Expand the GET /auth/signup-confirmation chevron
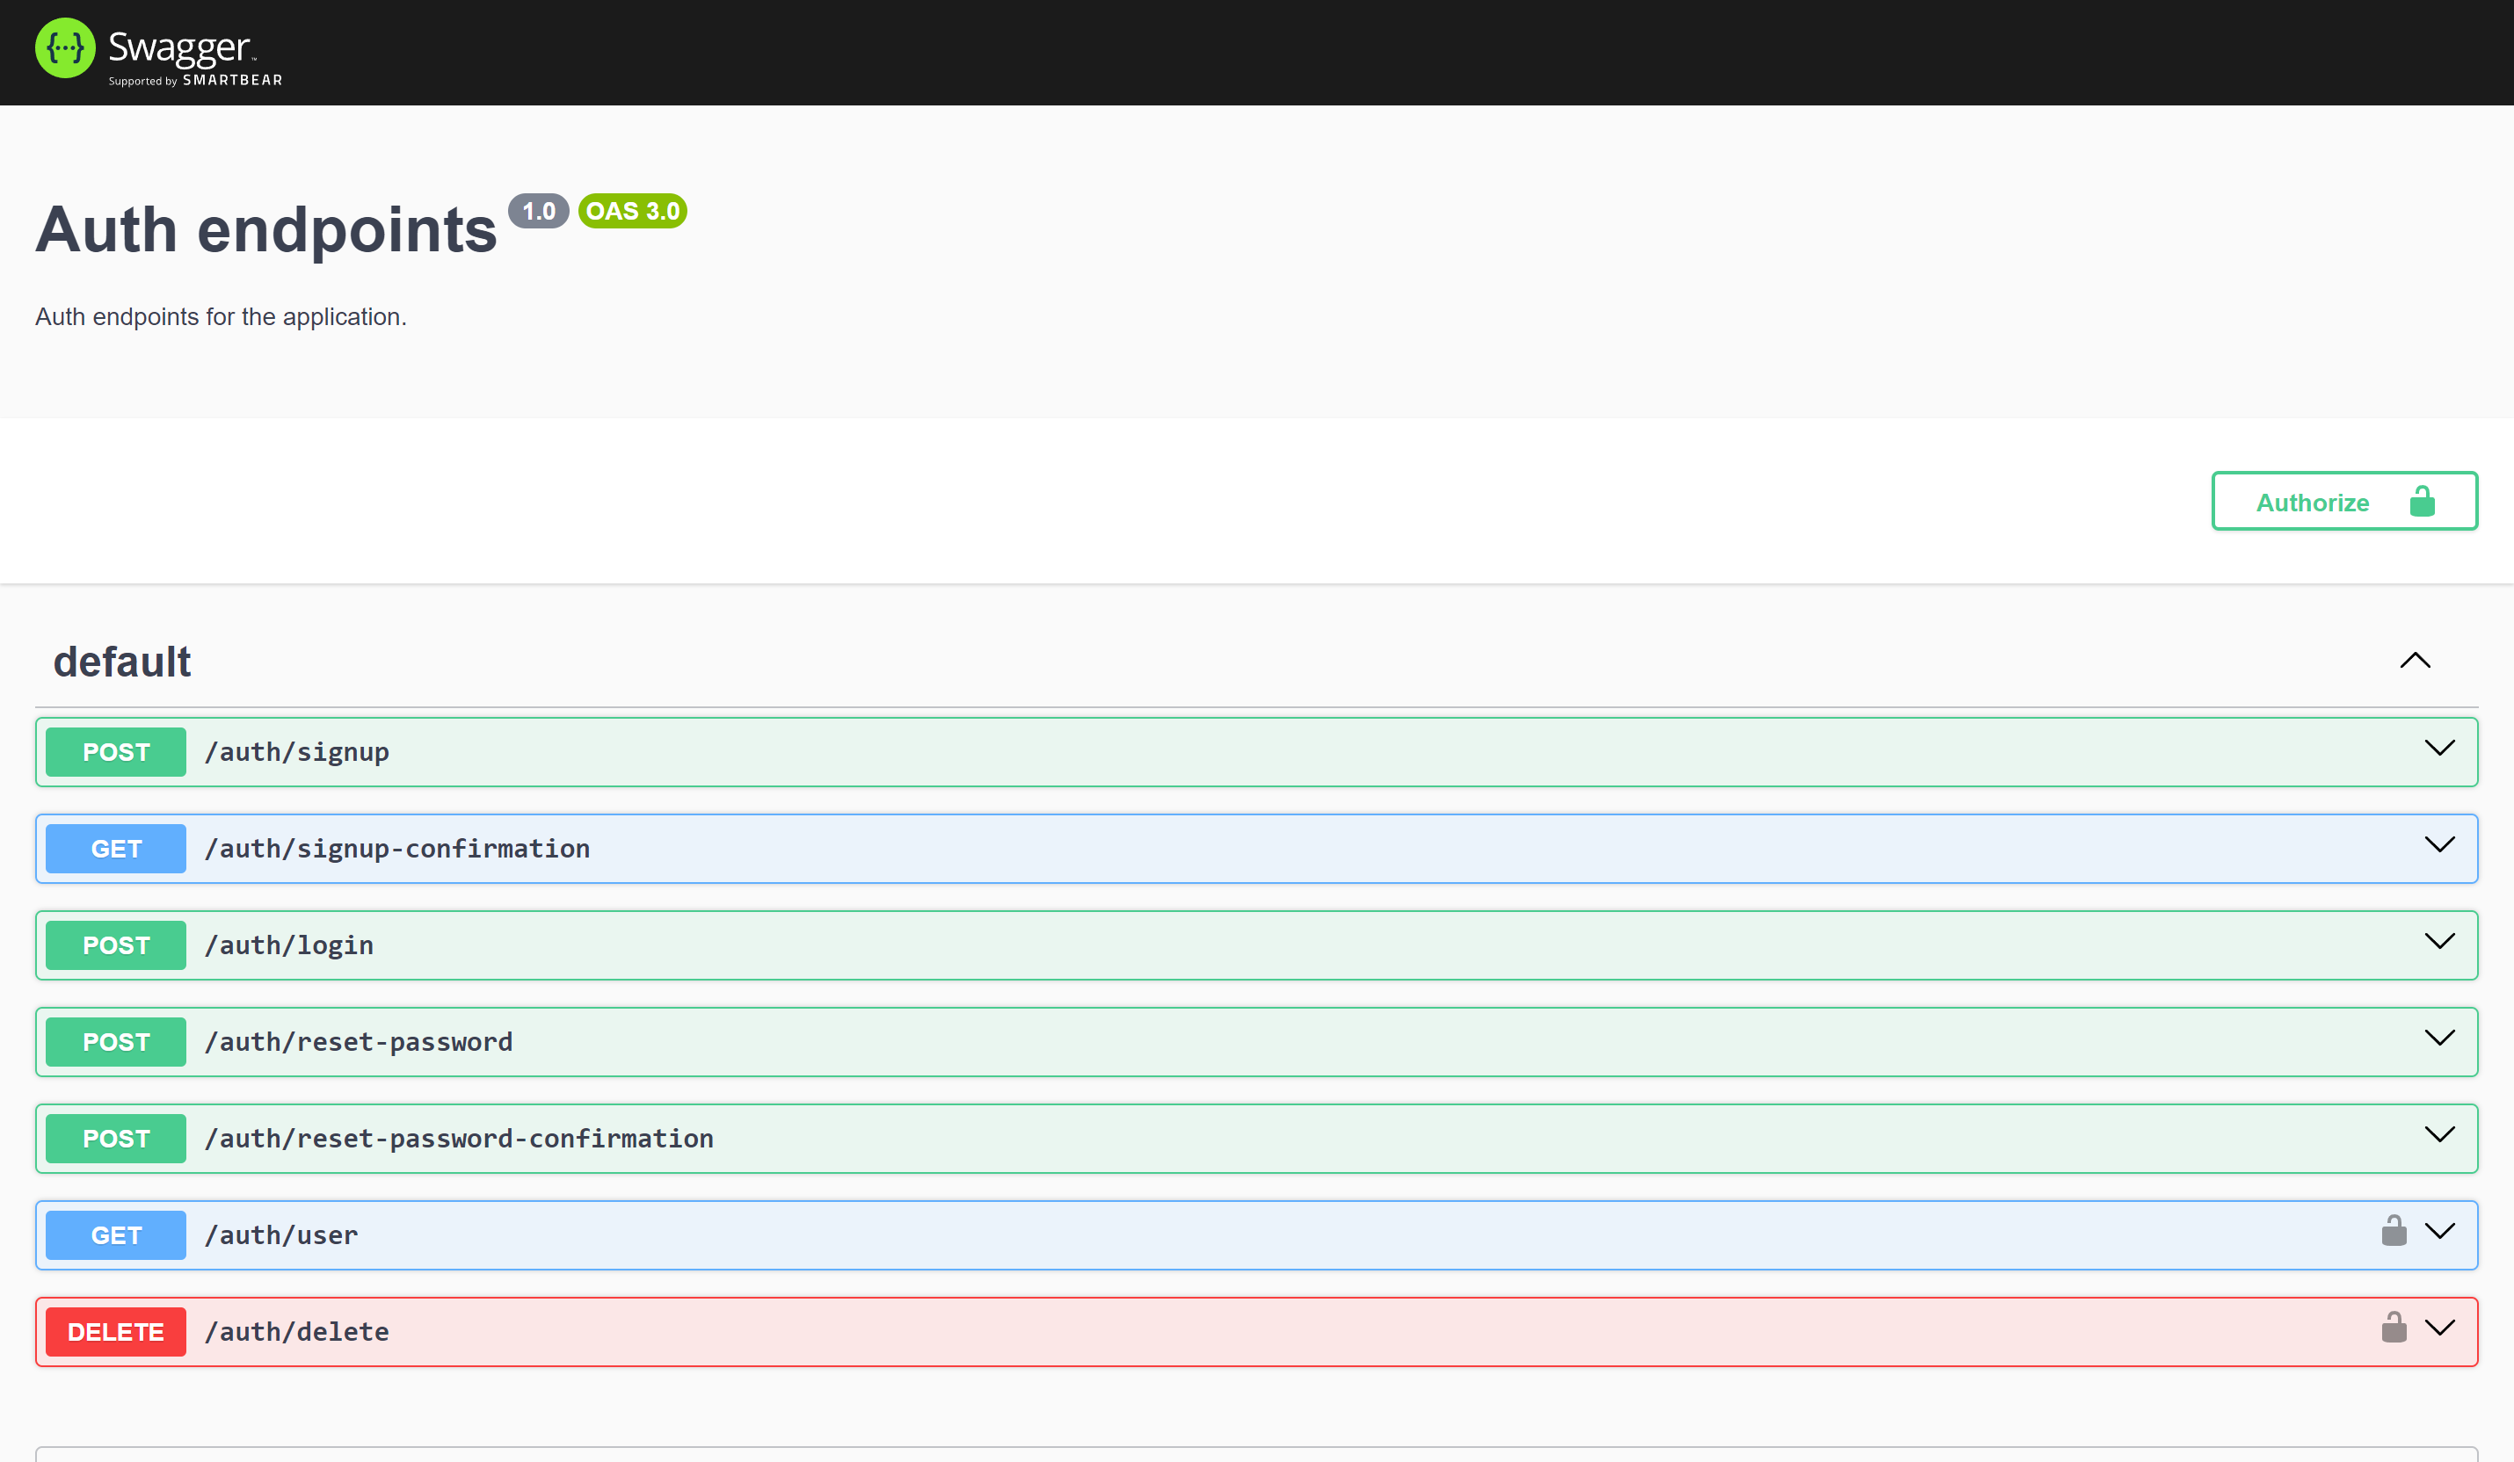Image resolution: width=2514 pixels, height=1462 pixels. coord(2439,844)
